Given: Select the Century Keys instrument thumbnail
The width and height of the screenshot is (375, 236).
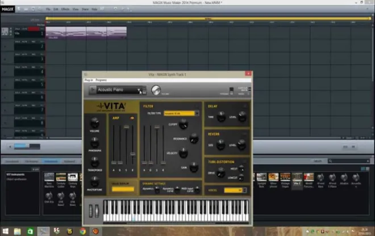Looking at the screenshot, I should pos(73,177).
